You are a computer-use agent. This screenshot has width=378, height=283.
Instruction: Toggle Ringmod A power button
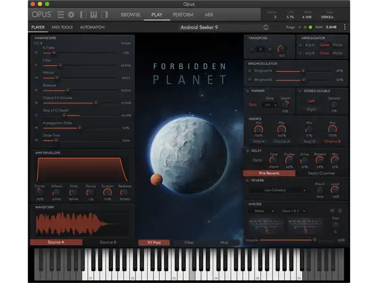click(250, 71)
